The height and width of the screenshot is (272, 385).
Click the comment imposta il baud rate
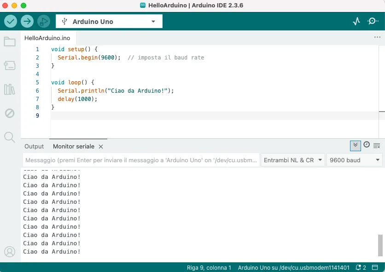[166, 58]
